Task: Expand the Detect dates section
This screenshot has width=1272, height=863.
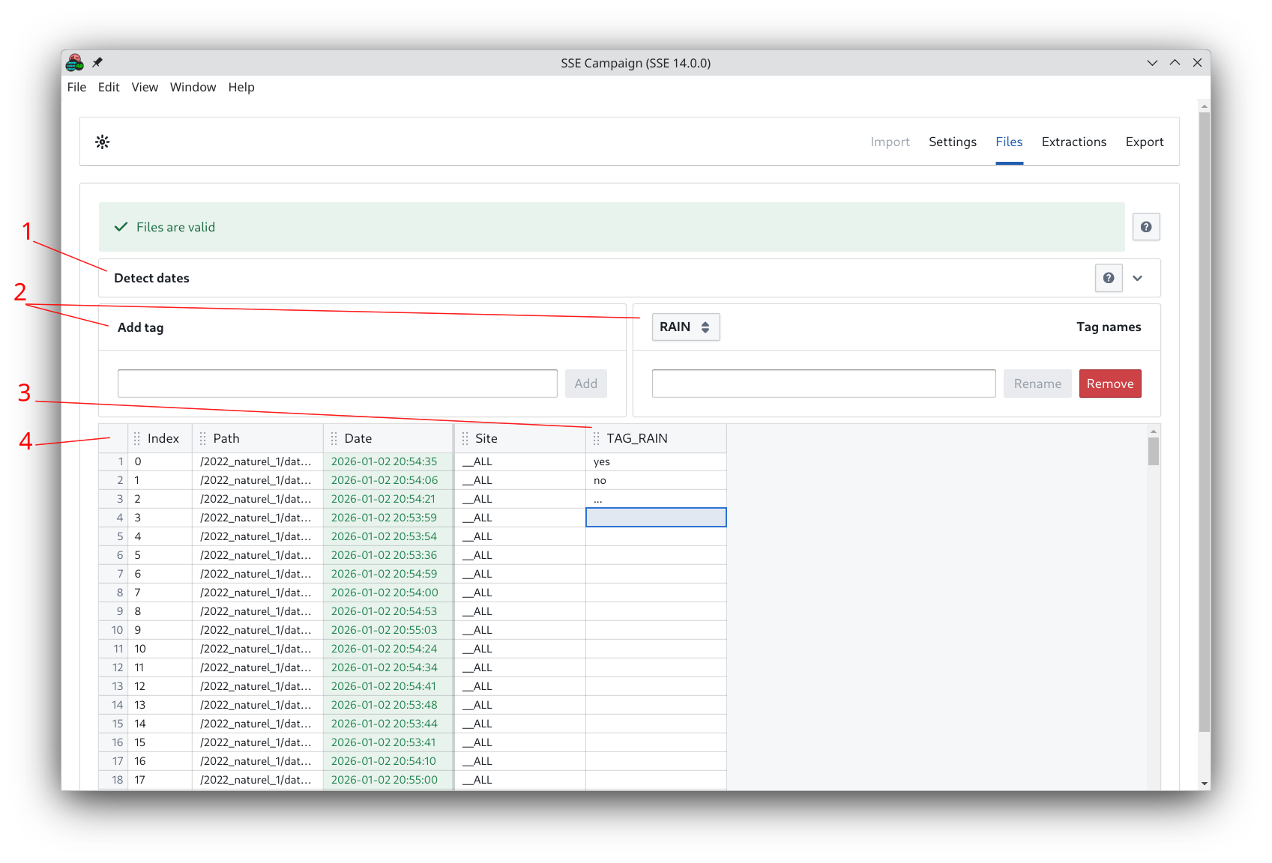Action: point(1137,278)
